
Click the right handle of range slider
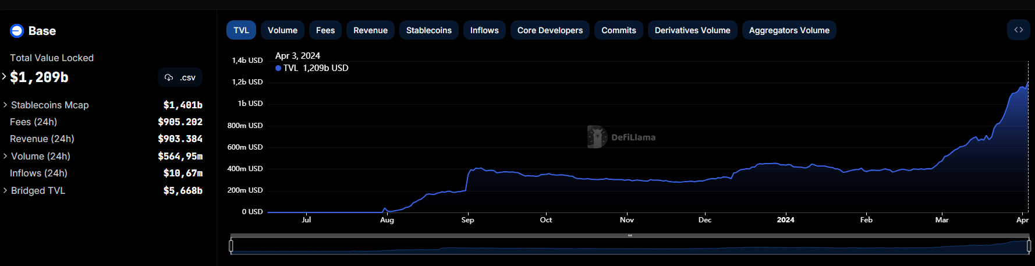tap(1028, 246)
